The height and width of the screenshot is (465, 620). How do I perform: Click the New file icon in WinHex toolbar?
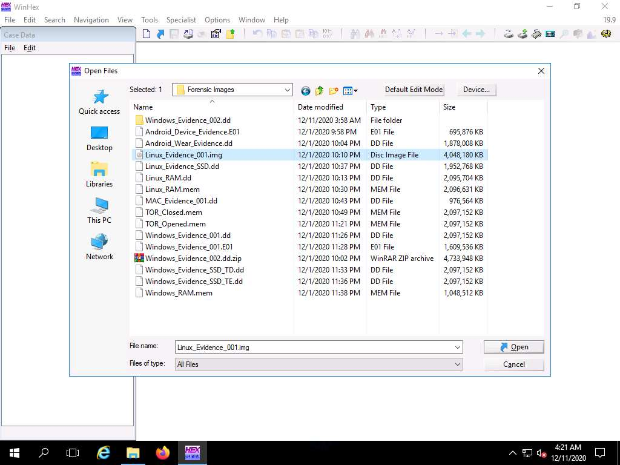pos(147,34)
